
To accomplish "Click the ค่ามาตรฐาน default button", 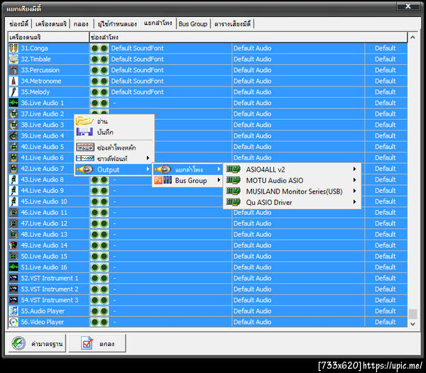I will tap(37, 343).
